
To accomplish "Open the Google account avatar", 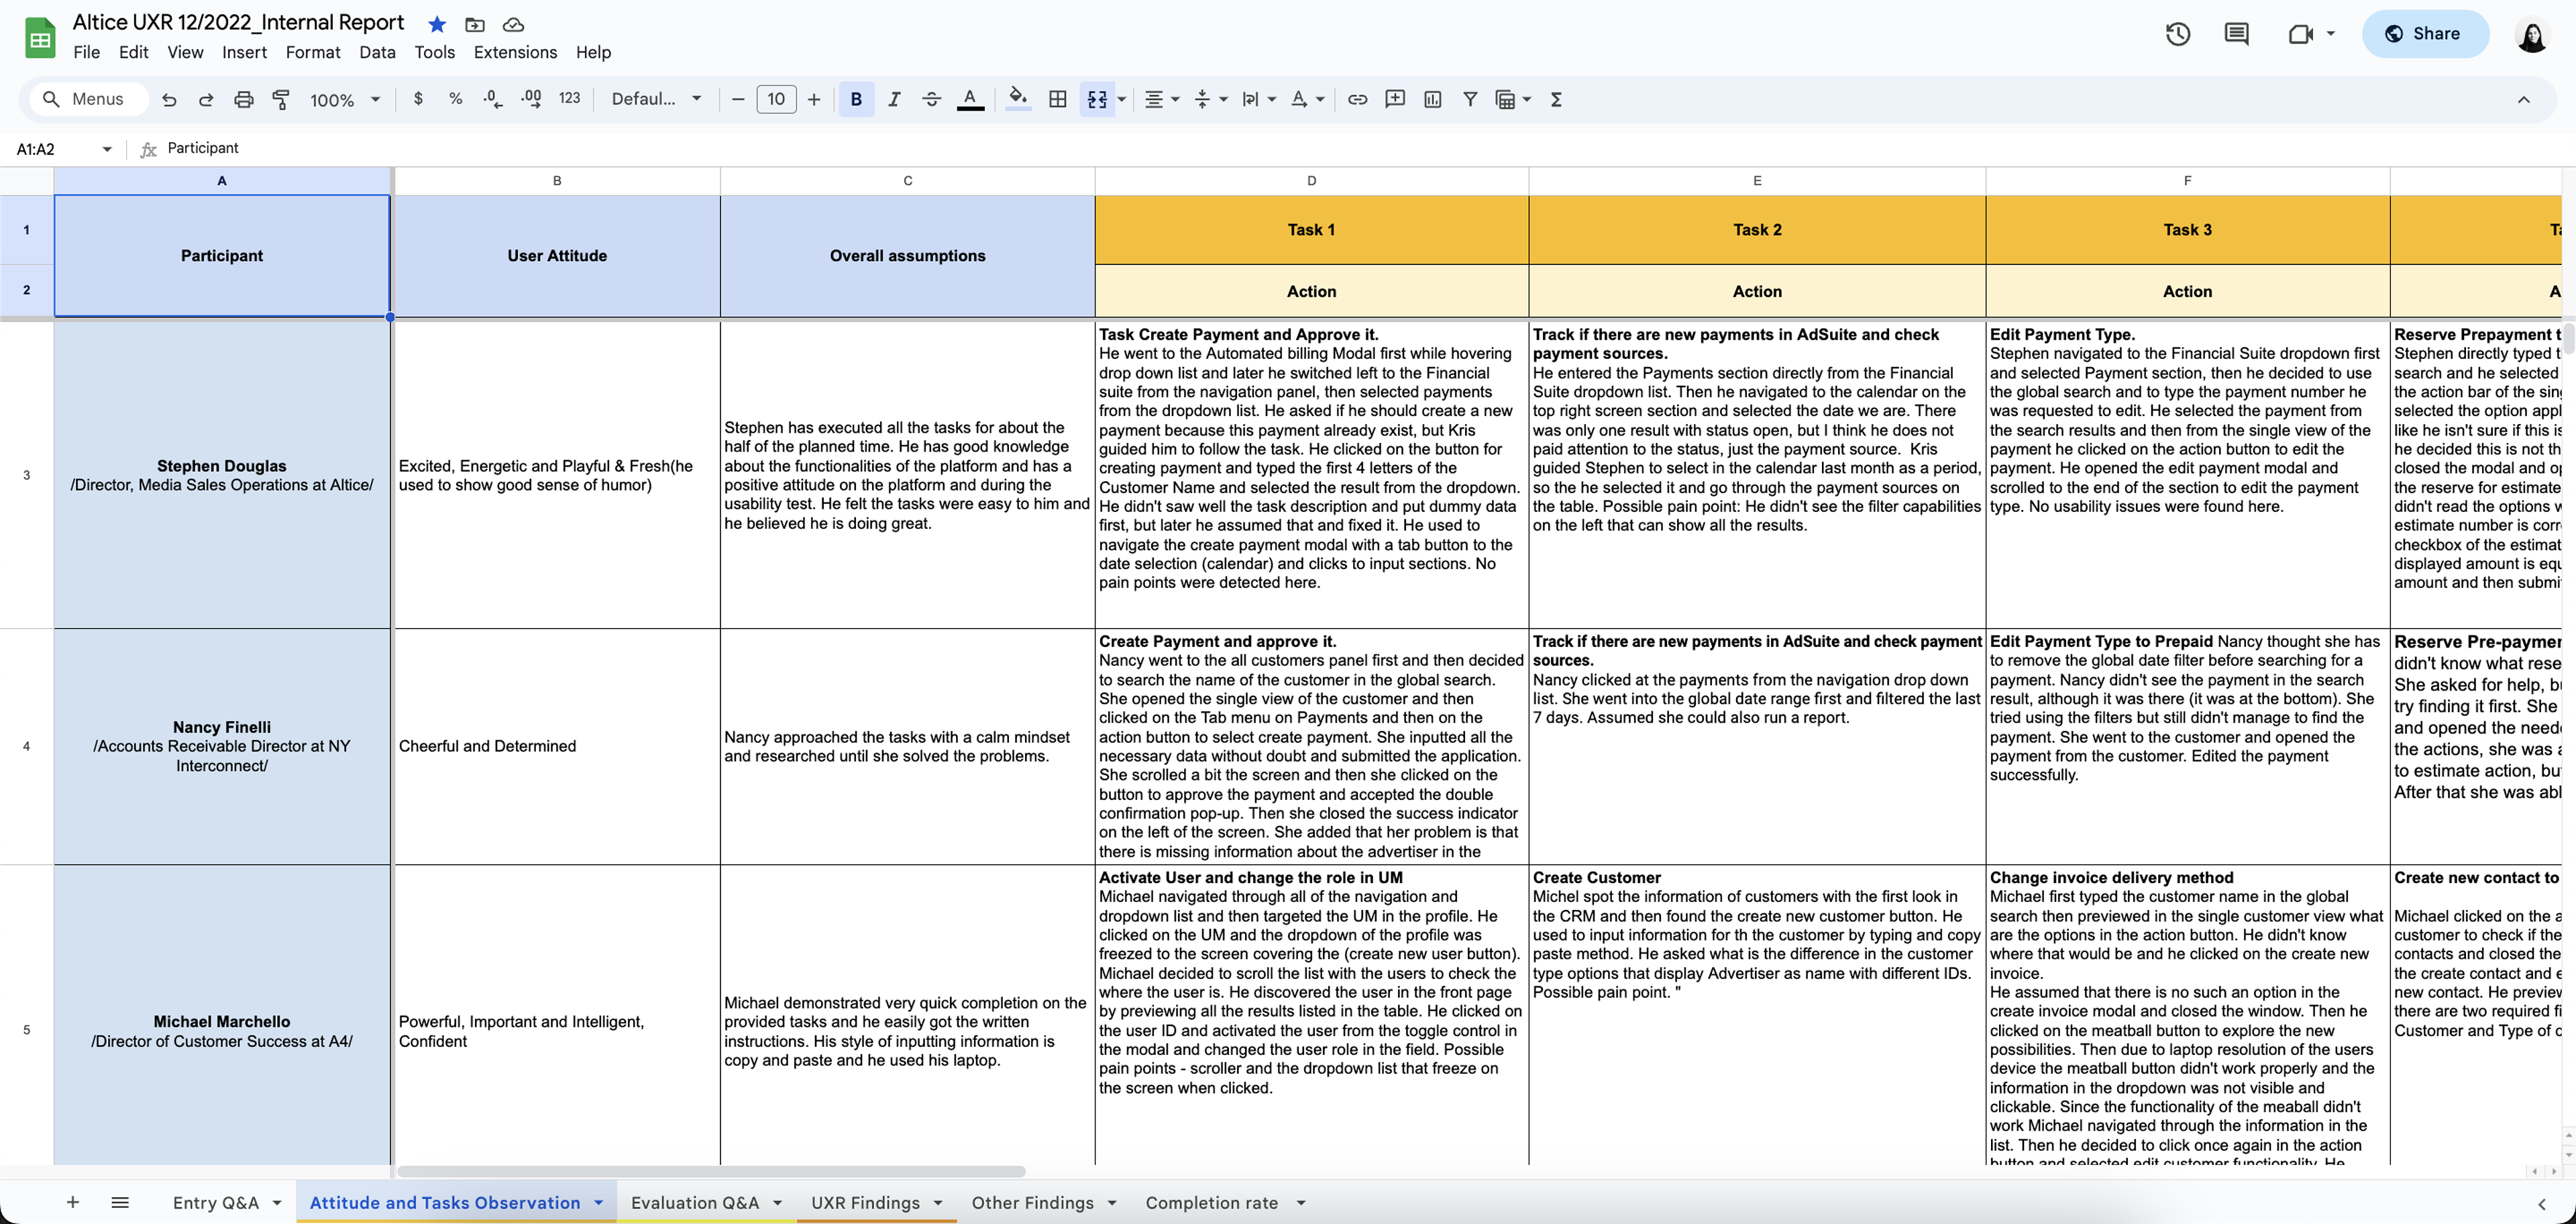I will pyautogui.click(x=2532, y=34).
